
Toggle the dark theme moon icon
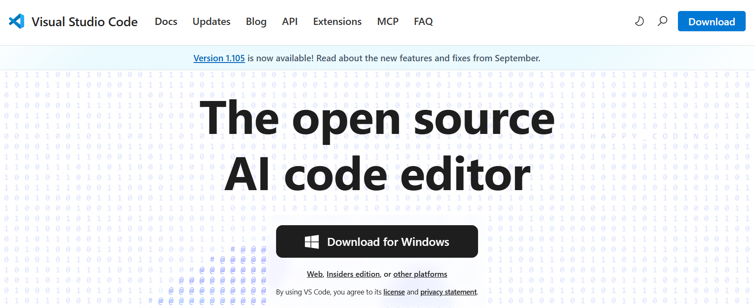(639, 21)
